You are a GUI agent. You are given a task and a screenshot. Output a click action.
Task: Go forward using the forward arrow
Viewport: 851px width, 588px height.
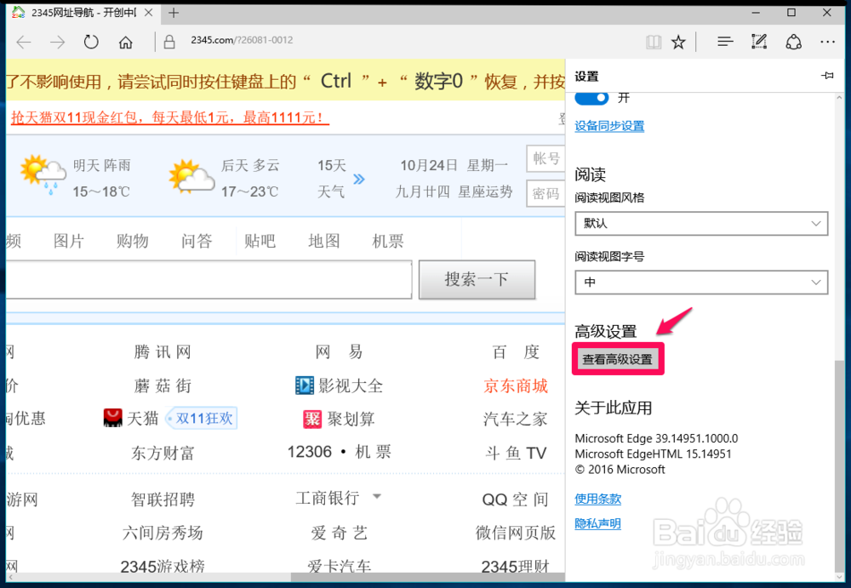(58, 42)
